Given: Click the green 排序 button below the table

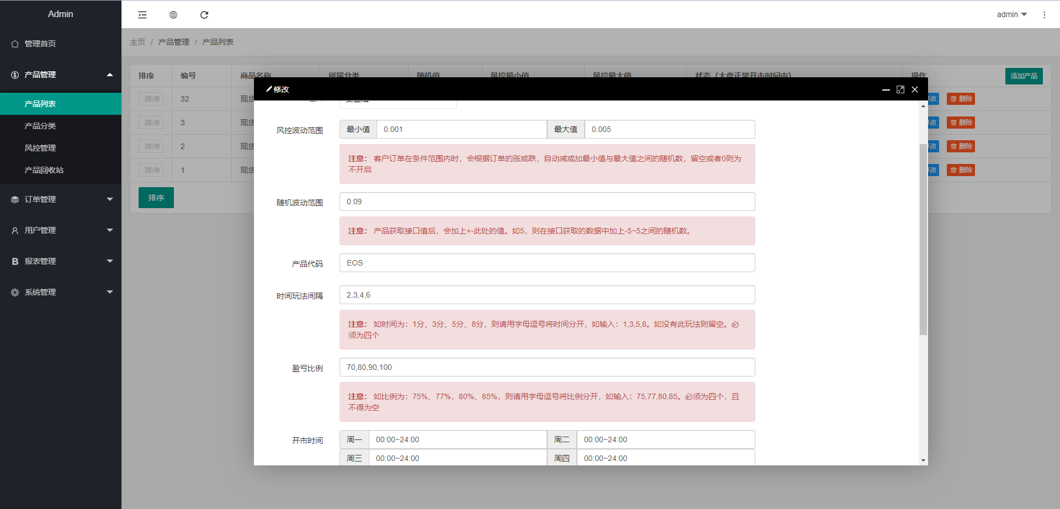Looking at the screenshot, I should 156,197.
